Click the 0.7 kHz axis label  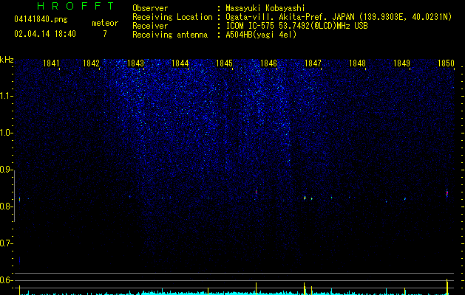tap(6, 243)
